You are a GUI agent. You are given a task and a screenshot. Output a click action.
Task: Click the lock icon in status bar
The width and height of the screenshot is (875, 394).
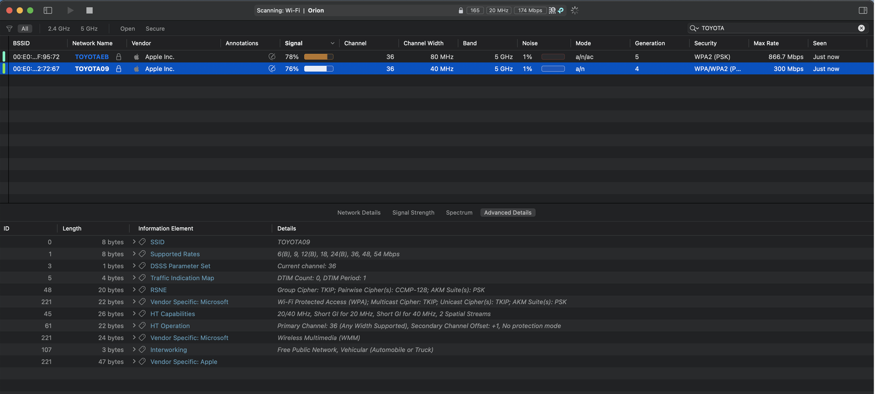point(460,10)
